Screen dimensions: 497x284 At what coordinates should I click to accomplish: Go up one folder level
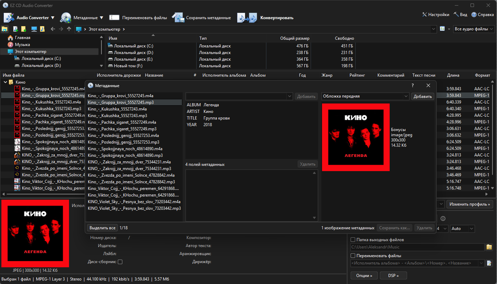(x=69, y=29)
